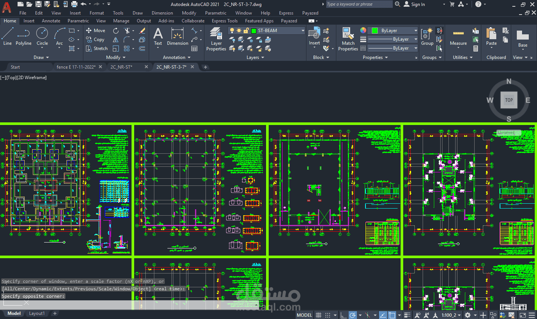Click the green ByLayer object color swatch
Image resolution: width=537 pixels, height=319 pixels.
click(x=374, y=31)
